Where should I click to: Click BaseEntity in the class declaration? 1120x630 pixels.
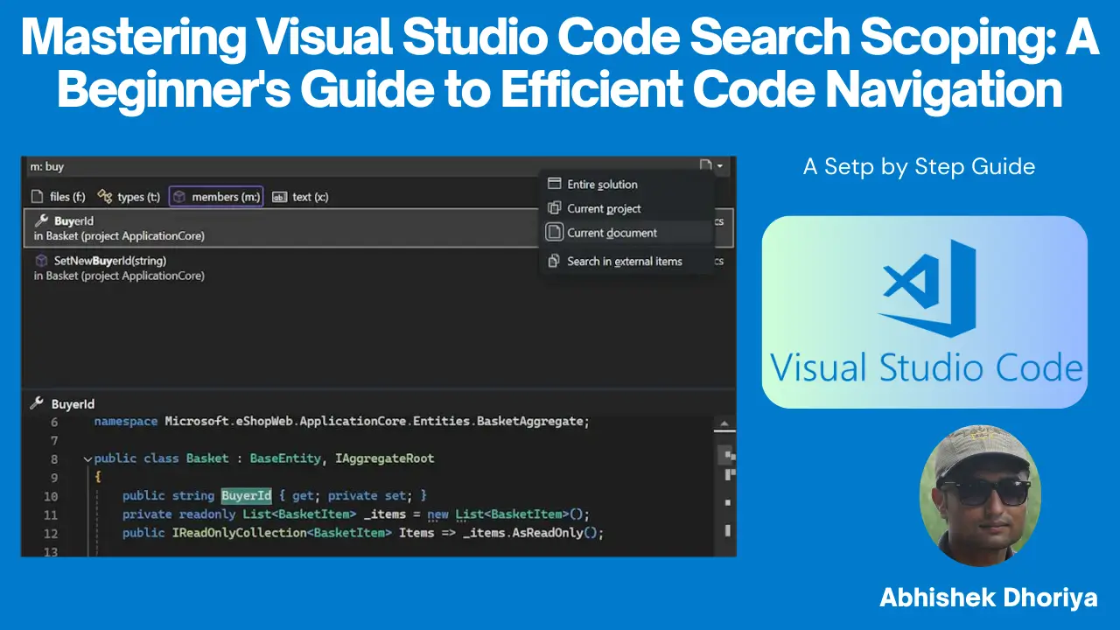tap(287, 458)
